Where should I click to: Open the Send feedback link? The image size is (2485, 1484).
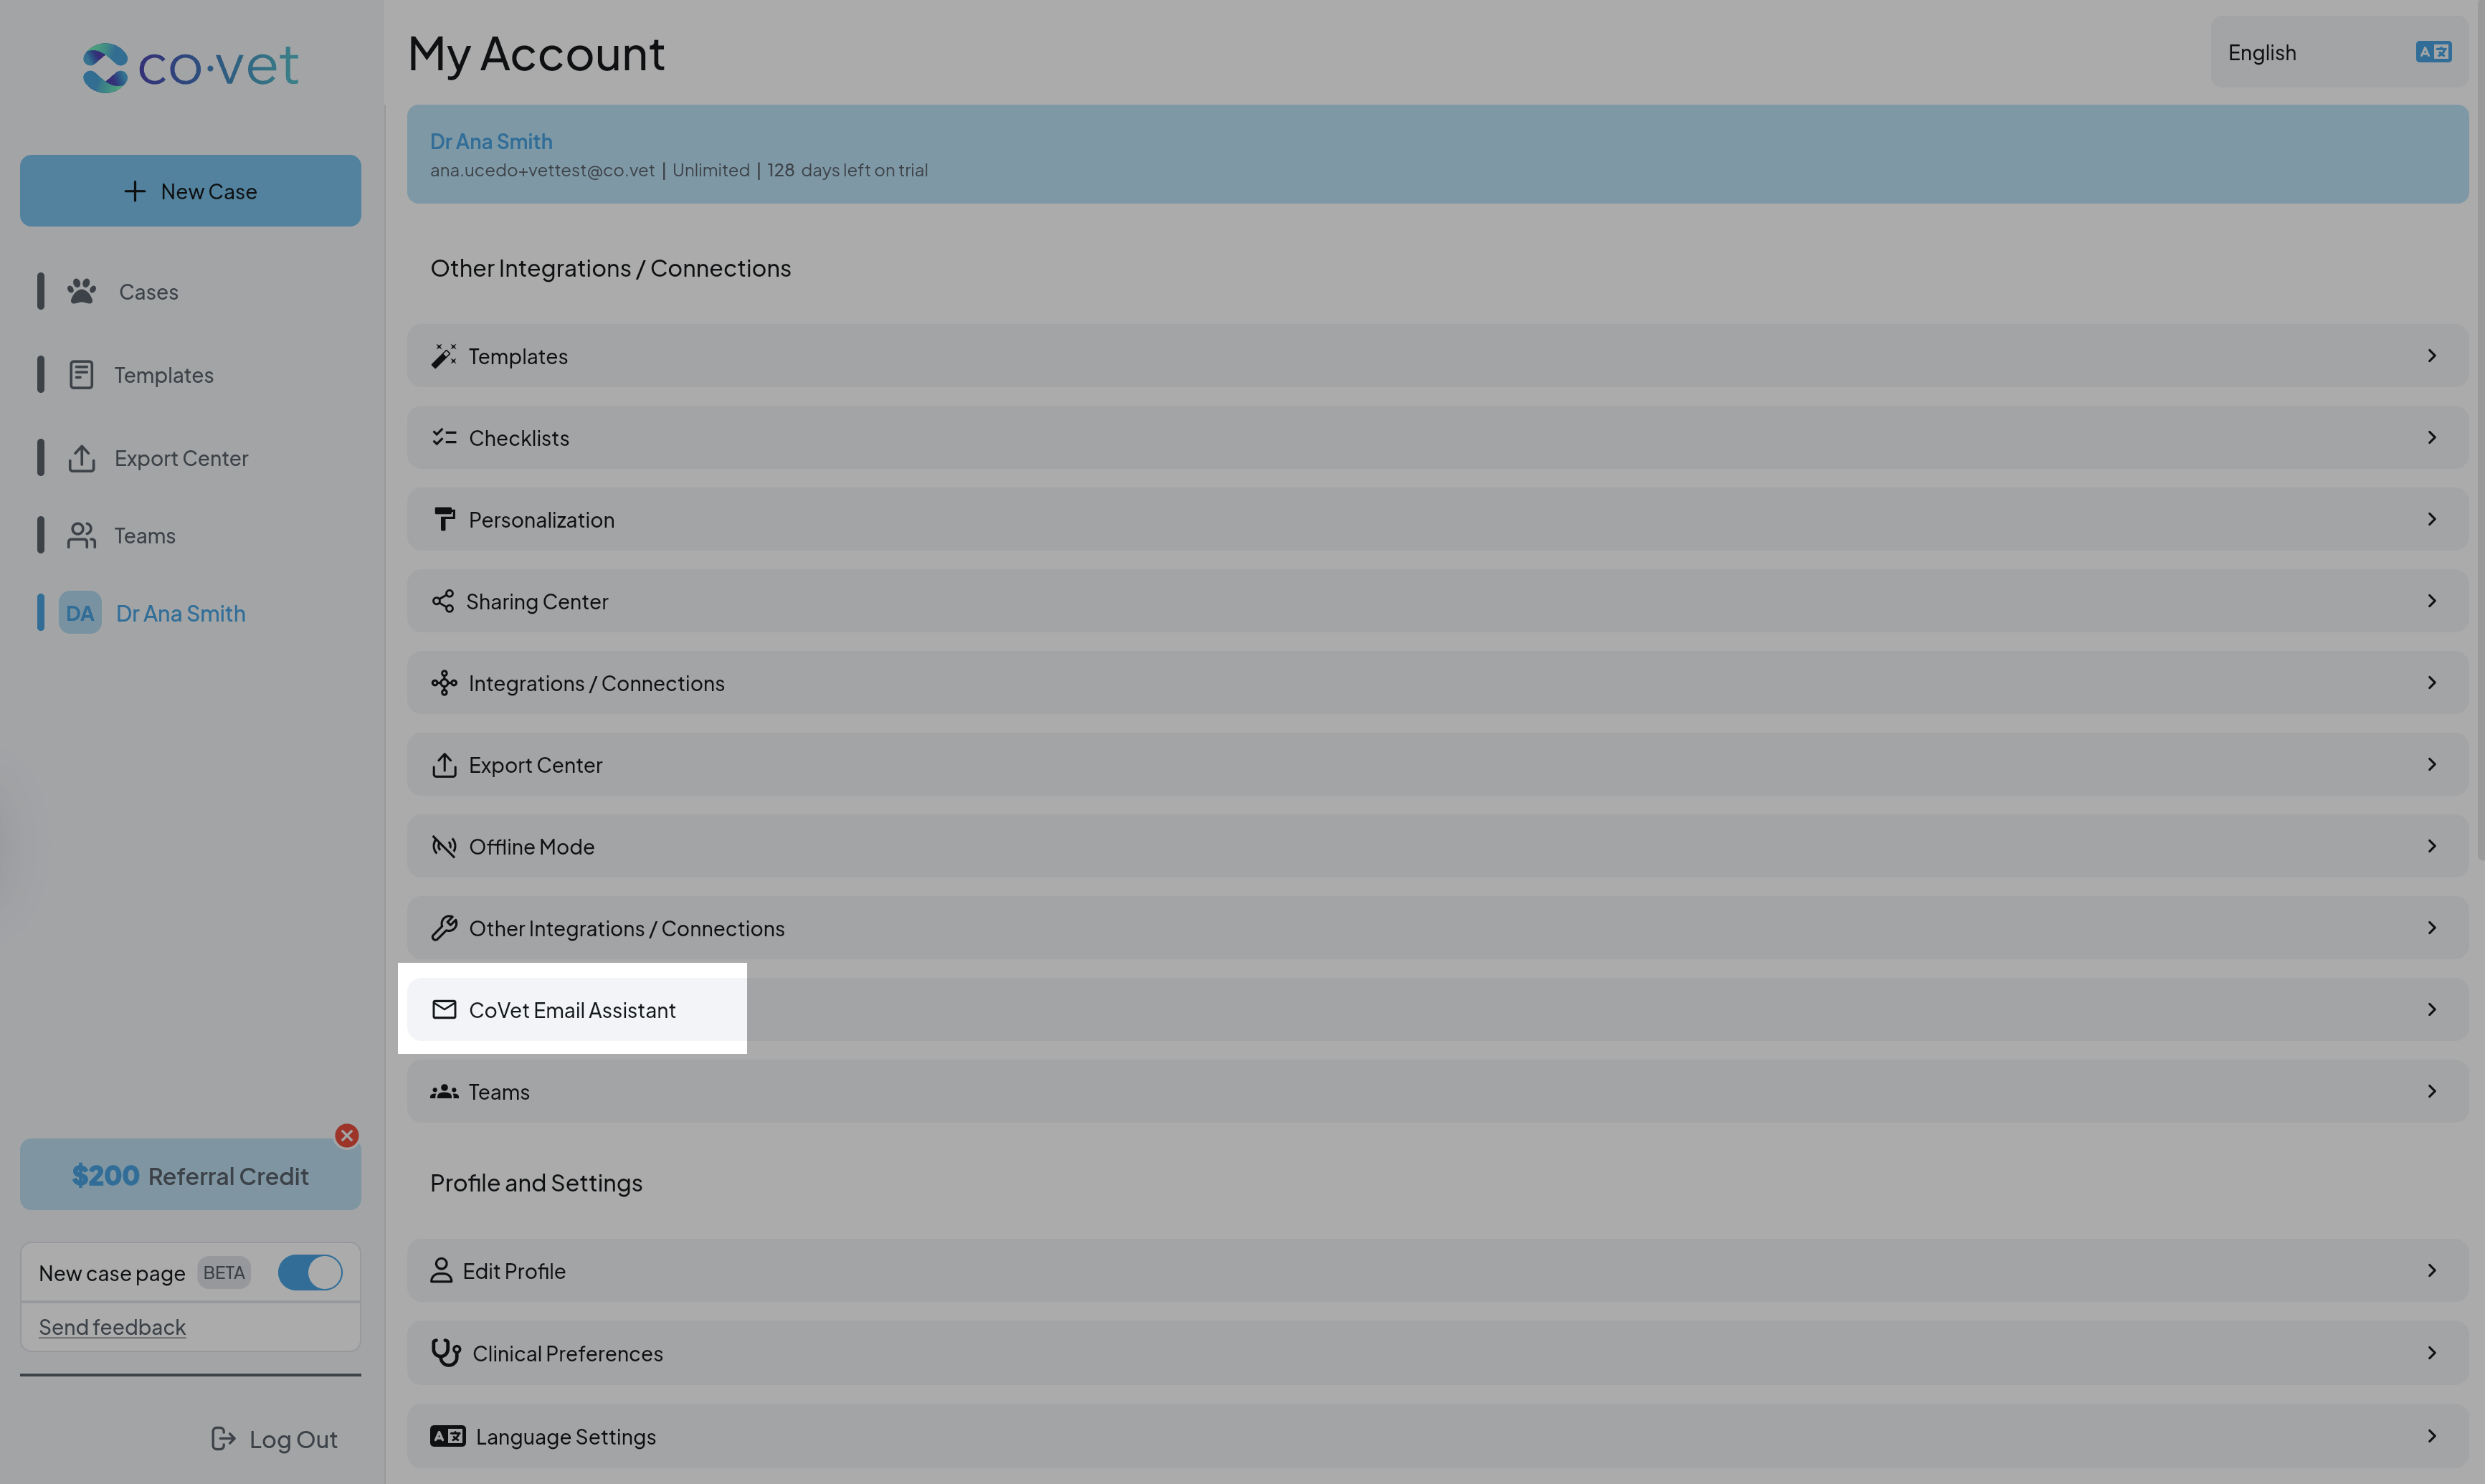[112, 1327]
